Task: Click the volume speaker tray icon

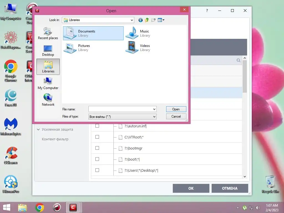Action: click(258, 208)
